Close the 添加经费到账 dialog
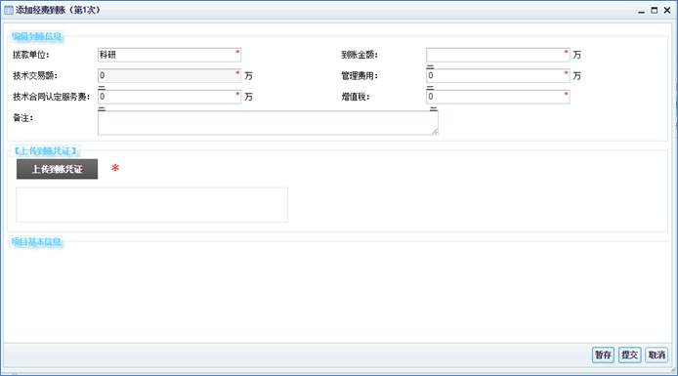The width and height of the screenshot is (678, 376). coord(667,10)
